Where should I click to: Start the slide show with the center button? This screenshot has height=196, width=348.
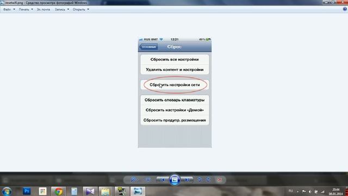(175, 180)
